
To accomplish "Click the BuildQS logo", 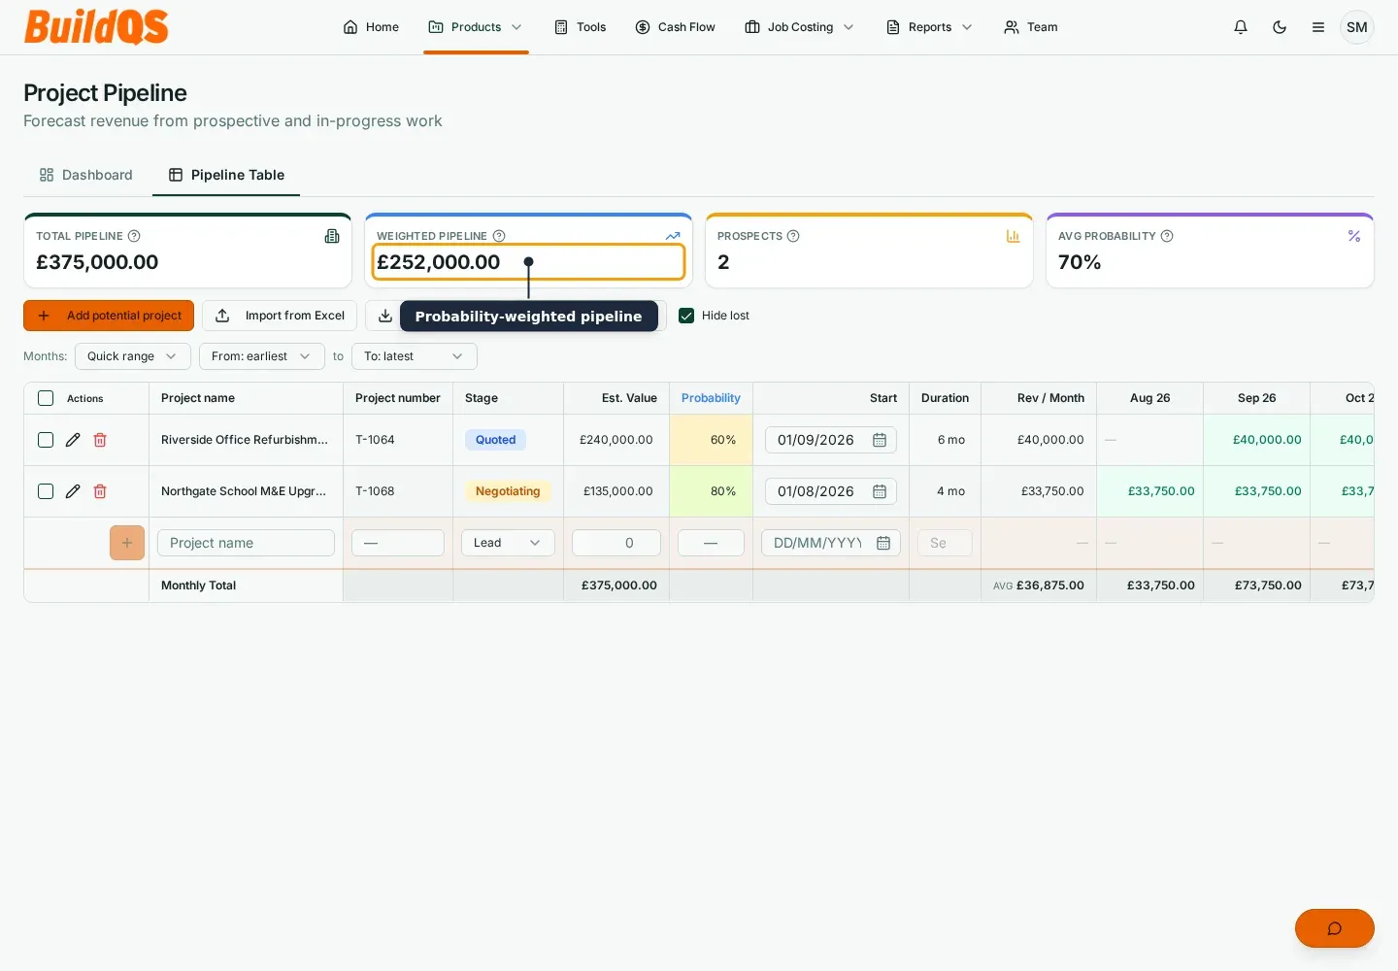I will coord(96,27).
